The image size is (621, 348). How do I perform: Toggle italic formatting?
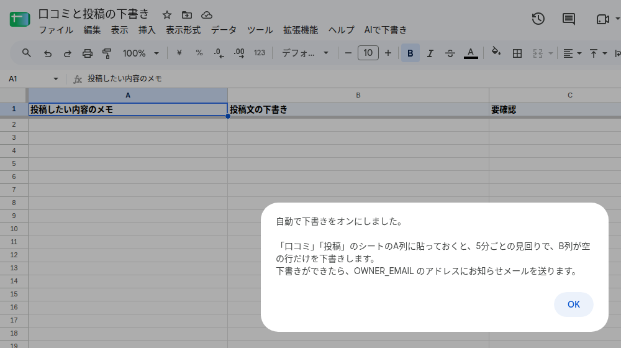[x=430, y=53]
